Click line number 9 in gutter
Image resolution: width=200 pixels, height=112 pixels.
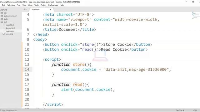click(x=28, y=44)
